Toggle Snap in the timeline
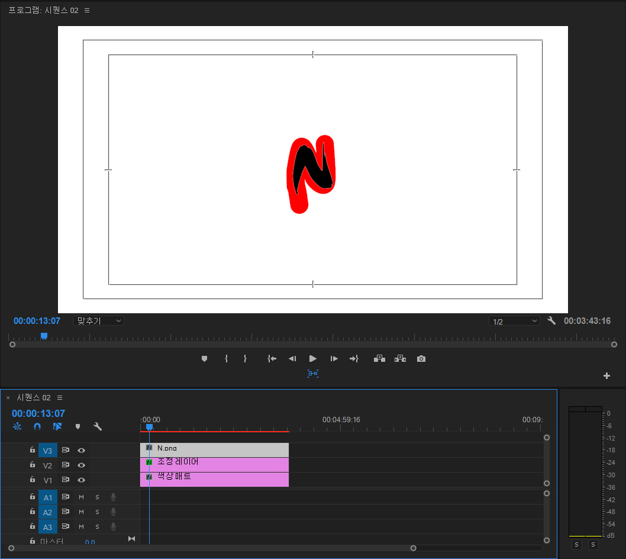This screenshot has height=559, width=626. coord(37,426)
